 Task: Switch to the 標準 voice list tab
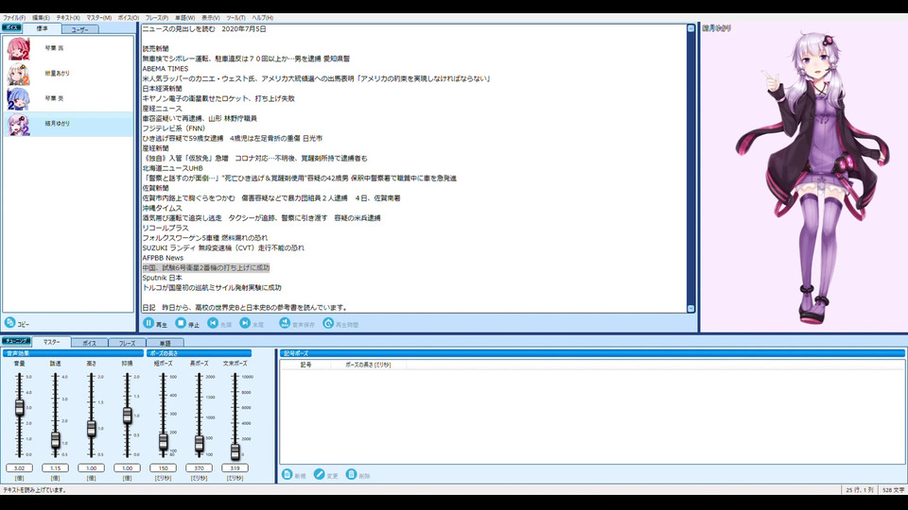(x=43, y=28)
